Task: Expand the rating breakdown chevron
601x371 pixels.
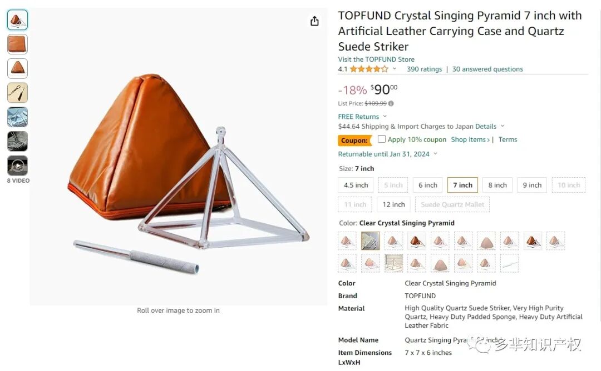Action: [x=395, y=69]
